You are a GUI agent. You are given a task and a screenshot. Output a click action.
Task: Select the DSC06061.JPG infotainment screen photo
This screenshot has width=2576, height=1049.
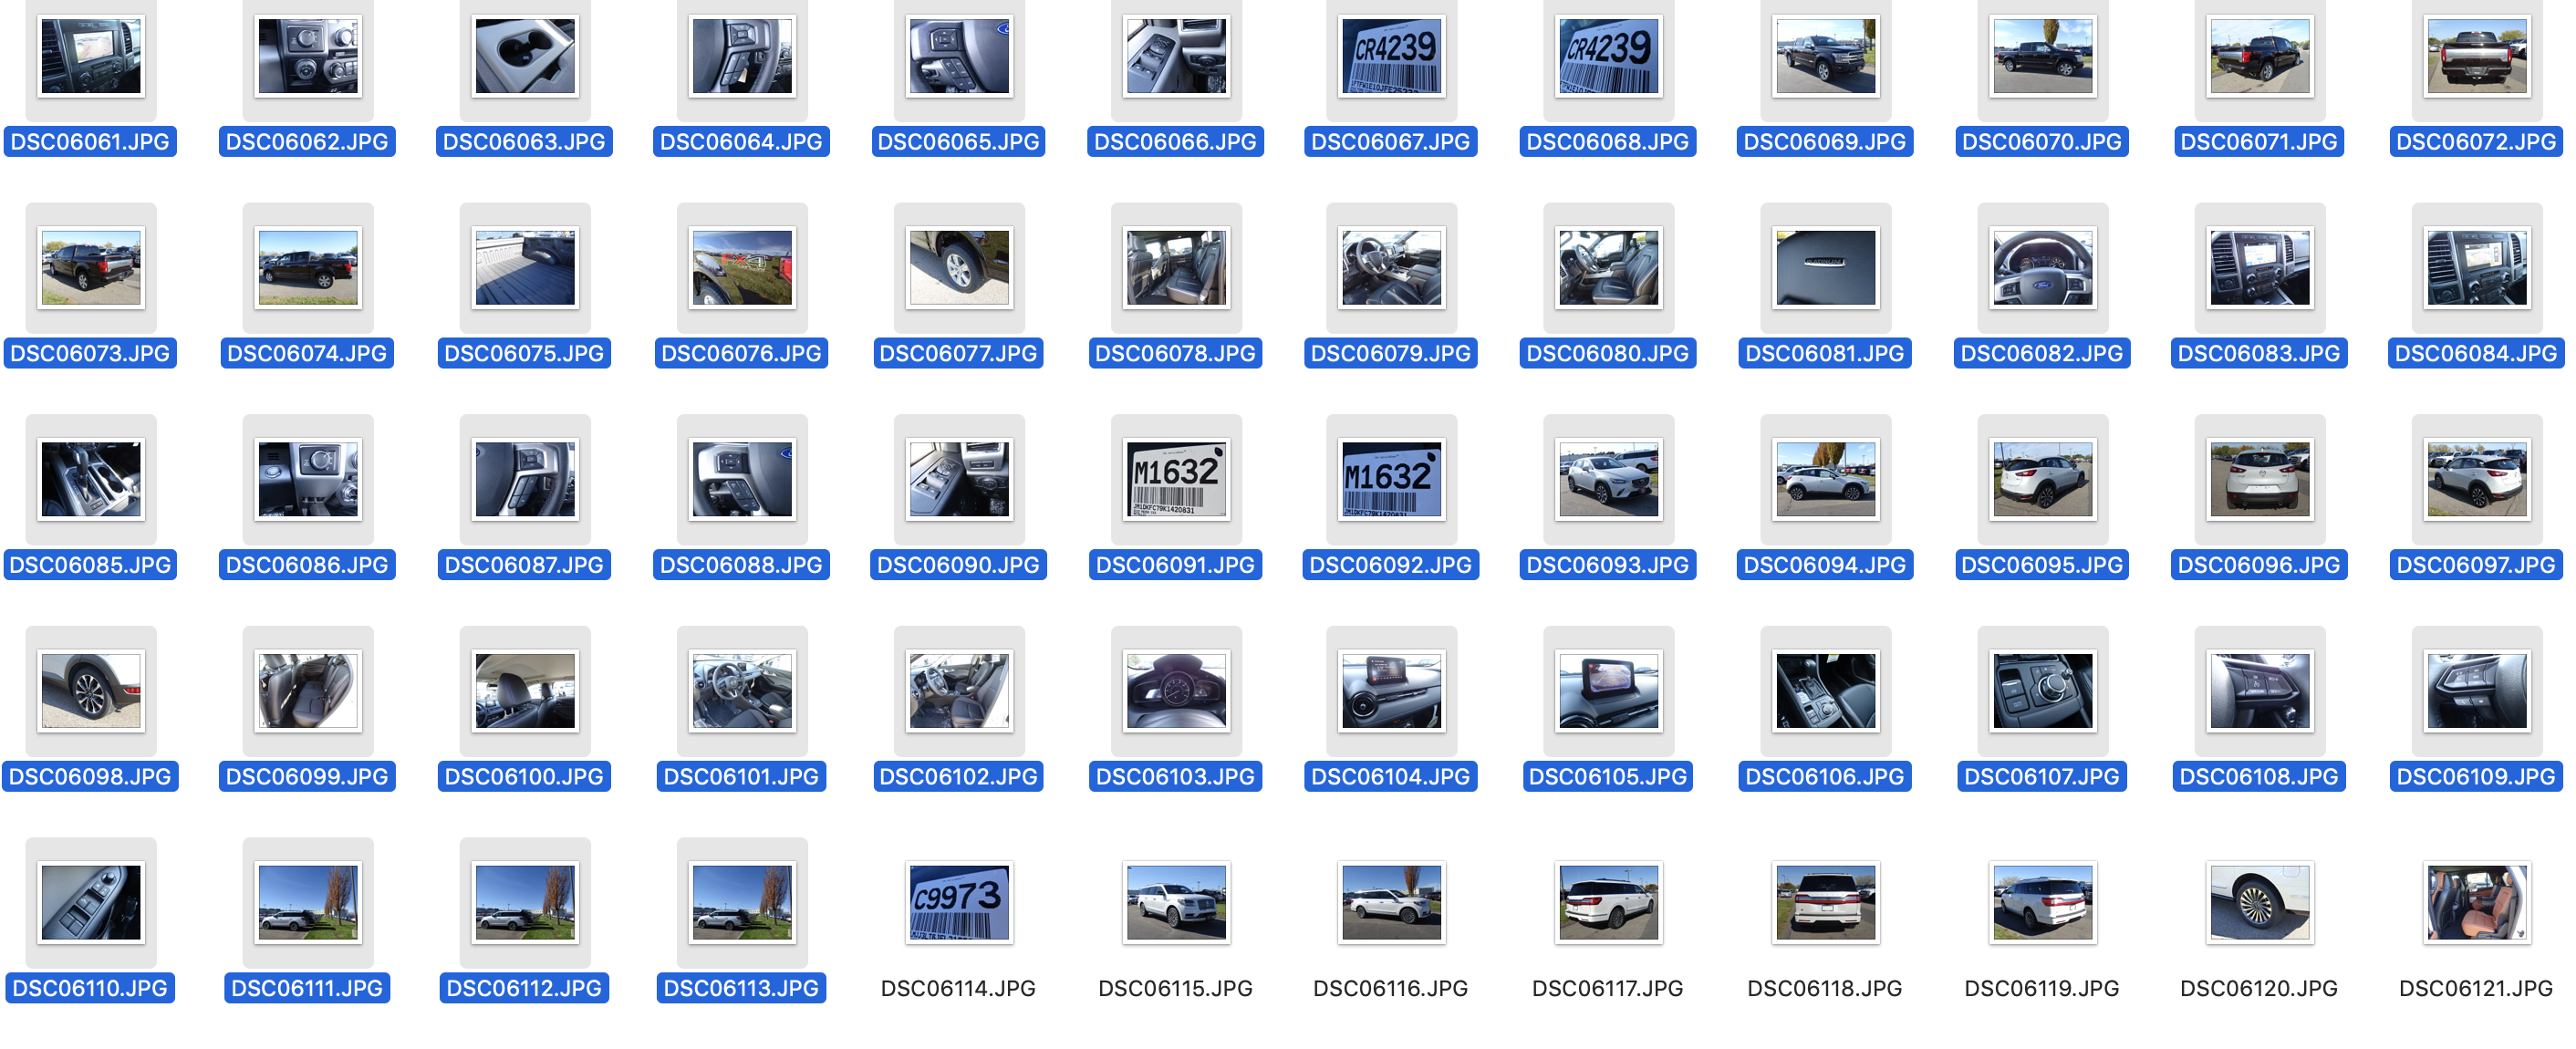[90, 57]
